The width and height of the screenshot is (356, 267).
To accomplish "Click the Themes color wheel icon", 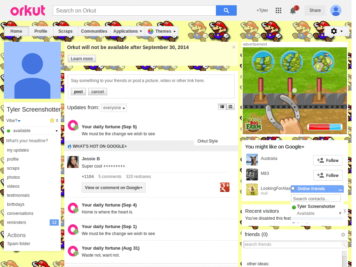I will [150, 31].
